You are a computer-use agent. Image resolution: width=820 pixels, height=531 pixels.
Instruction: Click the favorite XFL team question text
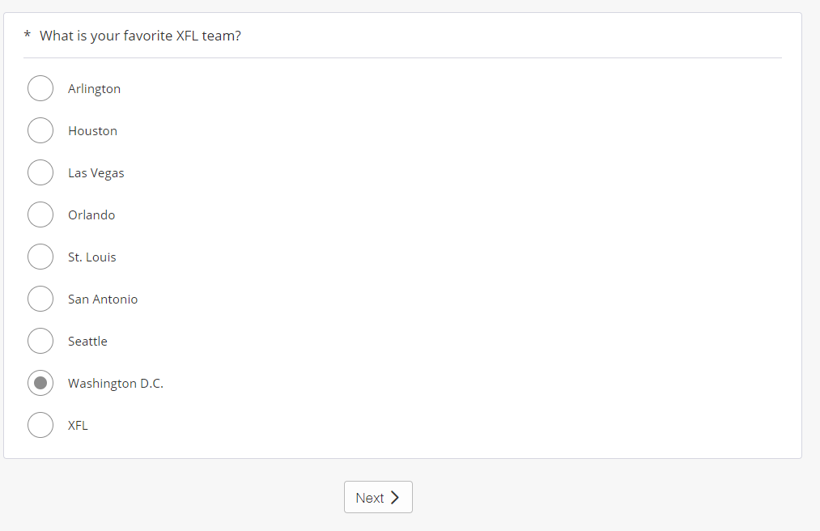tap(140, 36)
